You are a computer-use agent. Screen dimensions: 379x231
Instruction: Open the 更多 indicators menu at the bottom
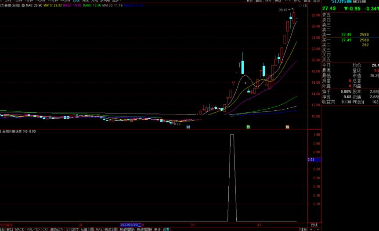click(x=157, y=229)
